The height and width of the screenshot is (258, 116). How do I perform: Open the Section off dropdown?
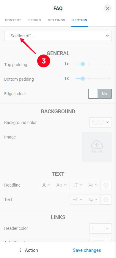click(58, 36)
